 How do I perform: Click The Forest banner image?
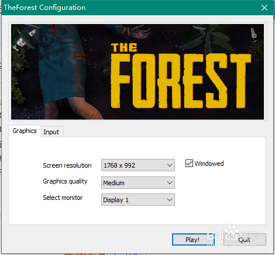coord(137,72)
